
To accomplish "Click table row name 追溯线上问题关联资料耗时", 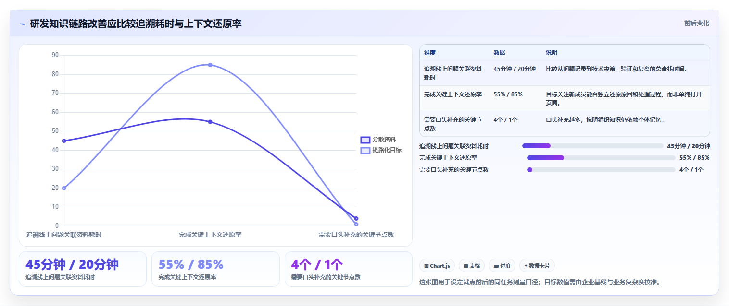I will 453,73.
